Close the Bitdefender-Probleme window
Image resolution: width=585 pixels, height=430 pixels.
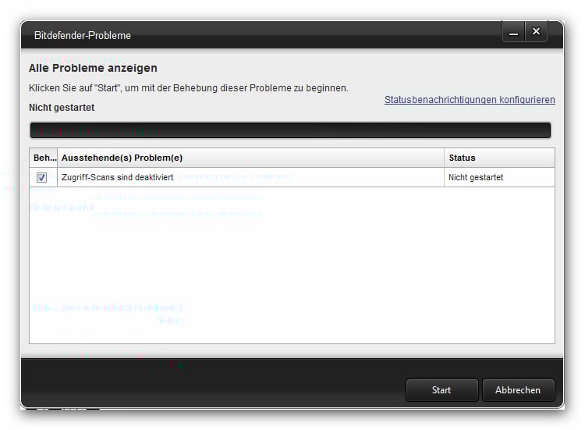536,32
